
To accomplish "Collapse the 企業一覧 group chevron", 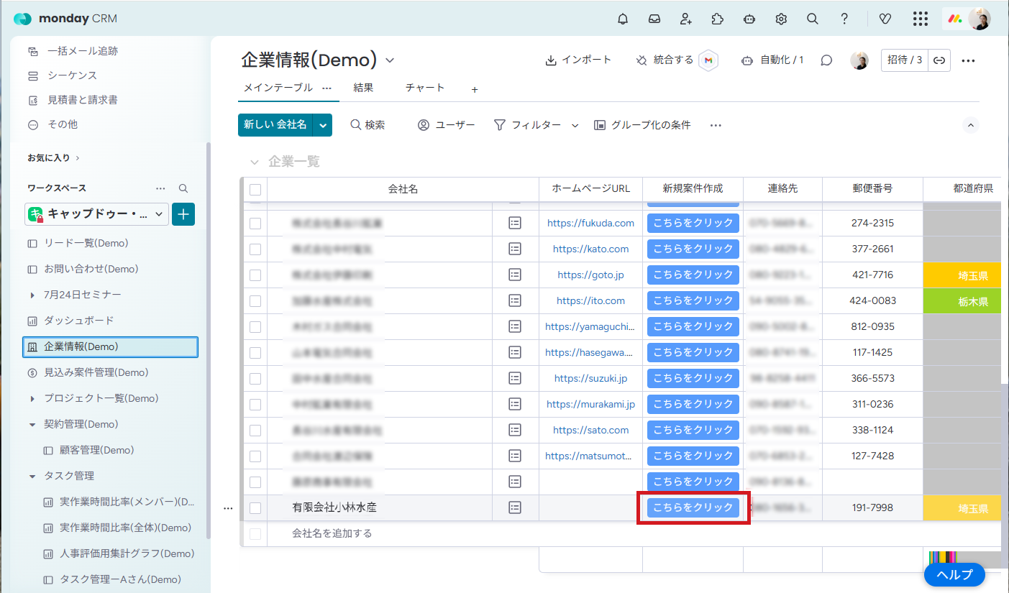I will click(254, 162).
